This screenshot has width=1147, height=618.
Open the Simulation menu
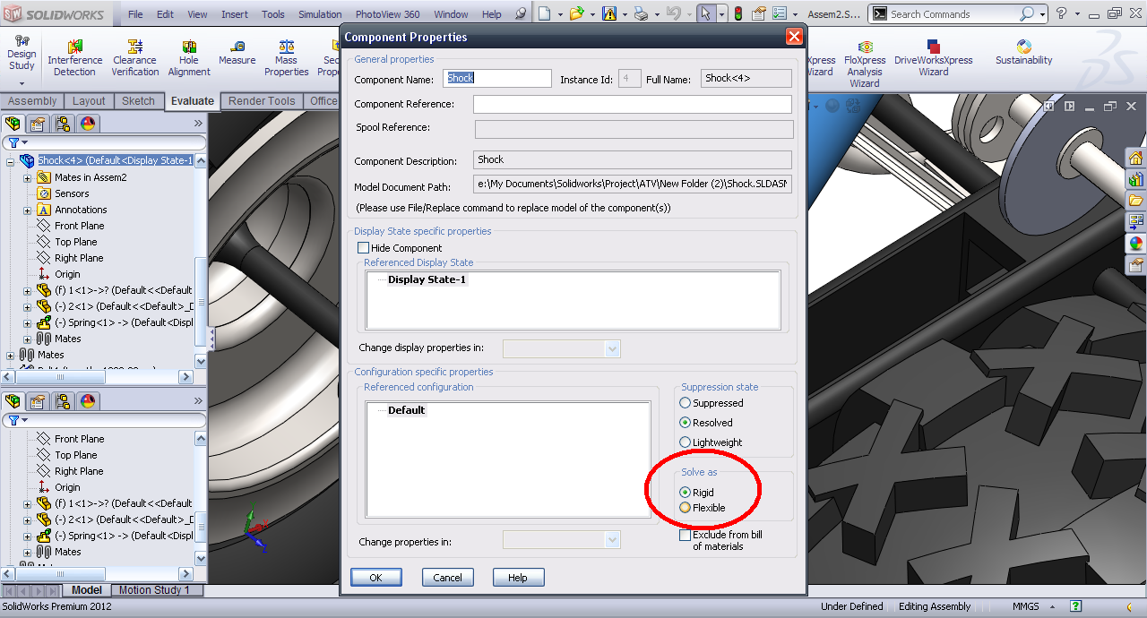click(320, 14)
